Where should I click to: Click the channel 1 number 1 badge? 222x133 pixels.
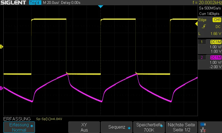[x=202, y=42]
